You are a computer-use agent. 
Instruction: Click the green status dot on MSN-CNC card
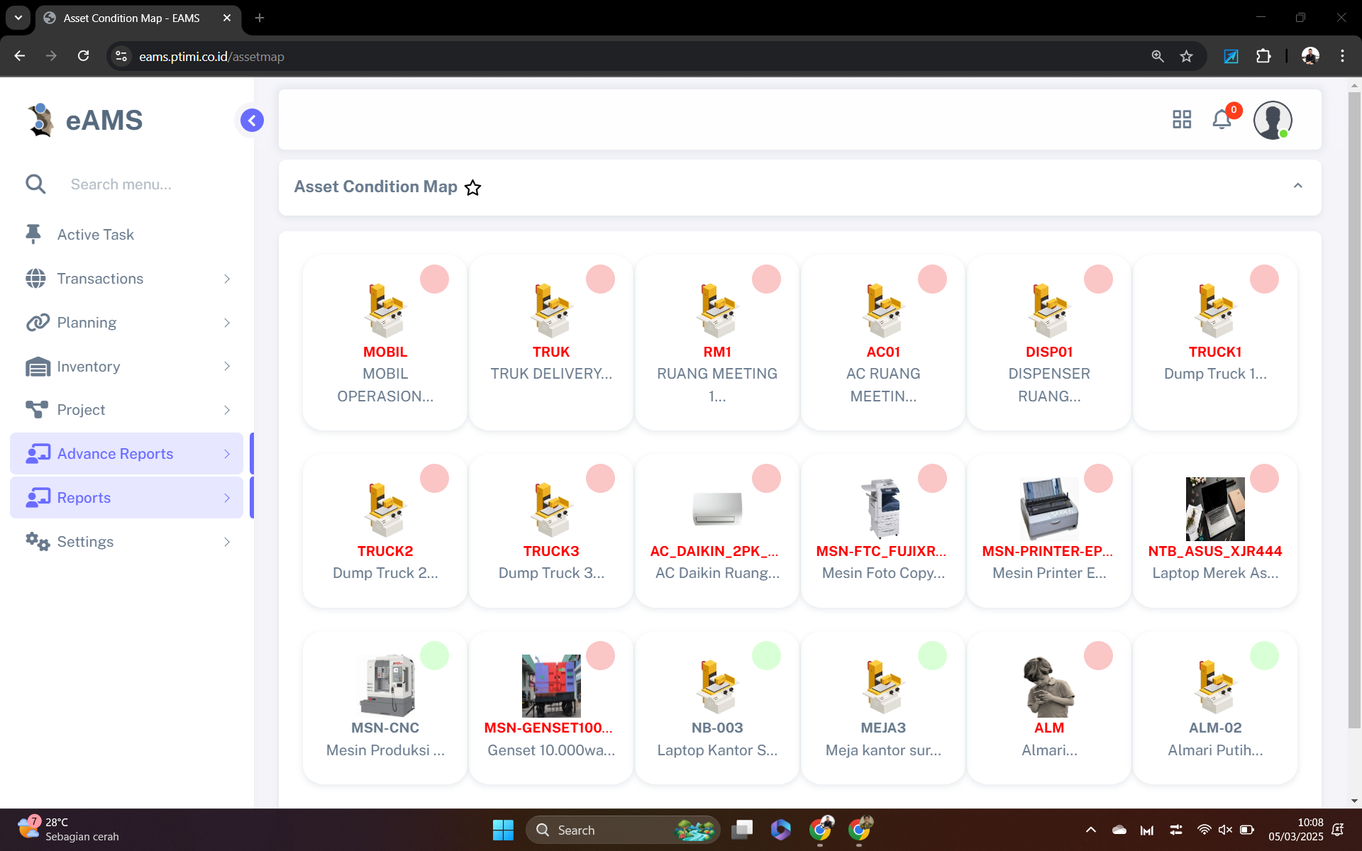(x=434, y=655)
